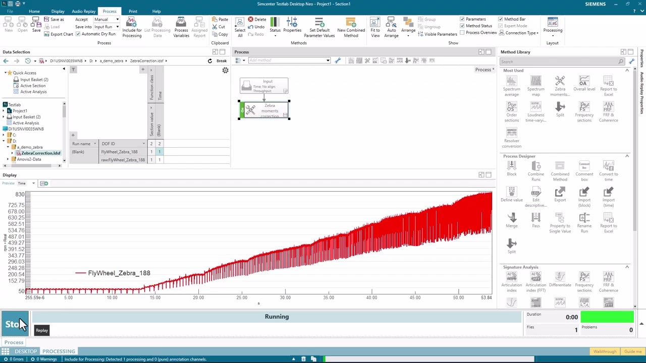Collapse the Most Used section
The image size is (646, 363).
click(x=627, y=71)
